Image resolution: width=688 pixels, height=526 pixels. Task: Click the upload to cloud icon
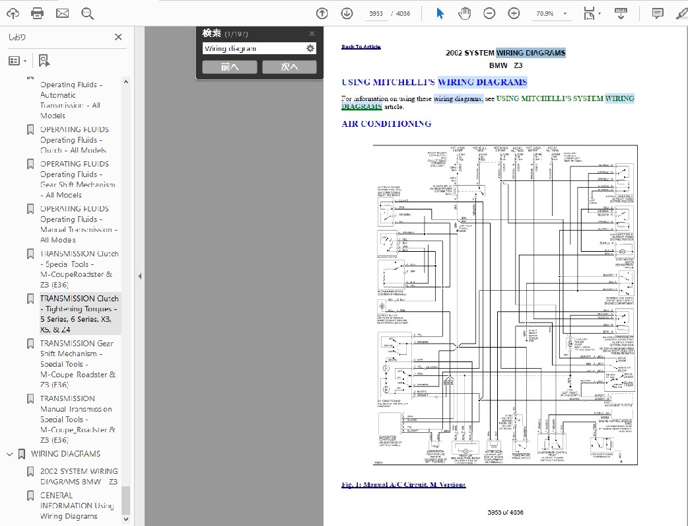tap(13, 13)
